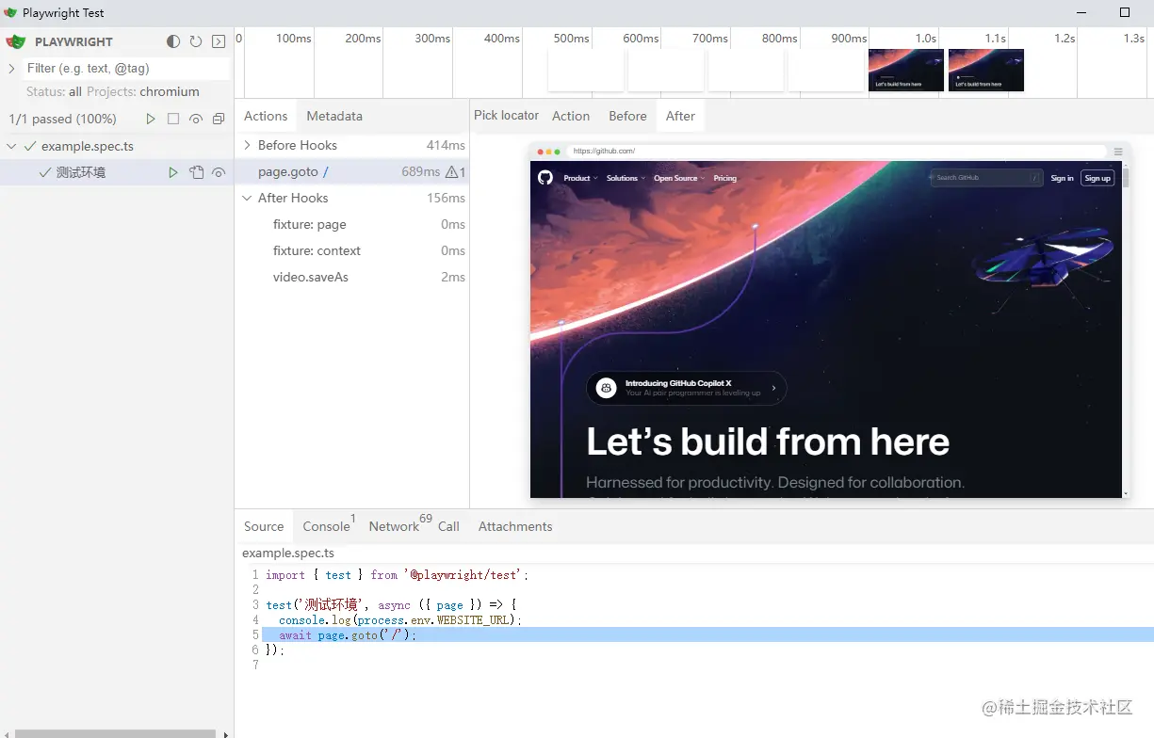The width and height of the screenshot is (1154, 738).
Task: Click the Search GitHub field in snapshot
Action: (x=986, y=178)
